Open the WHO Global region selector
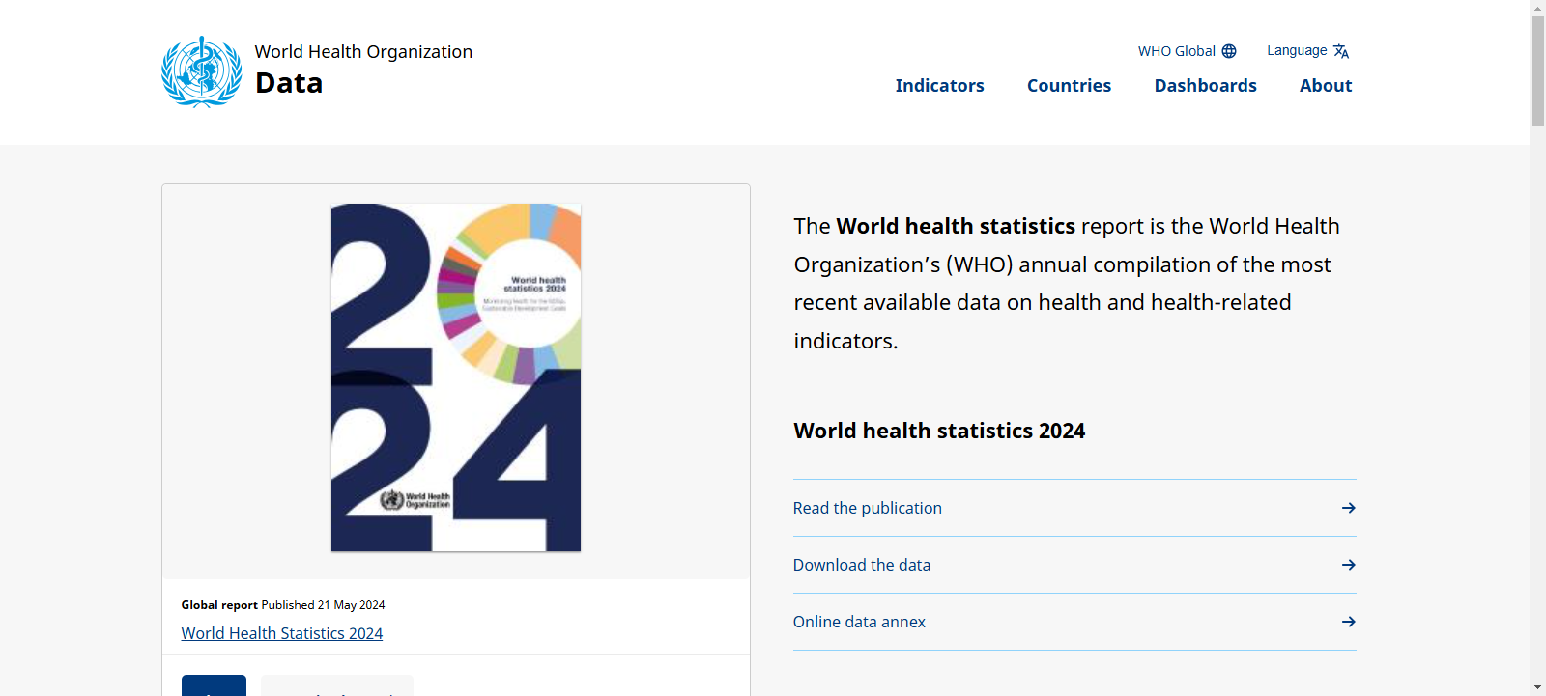This screenshot has height=696, width=1546. (1176, 51)
